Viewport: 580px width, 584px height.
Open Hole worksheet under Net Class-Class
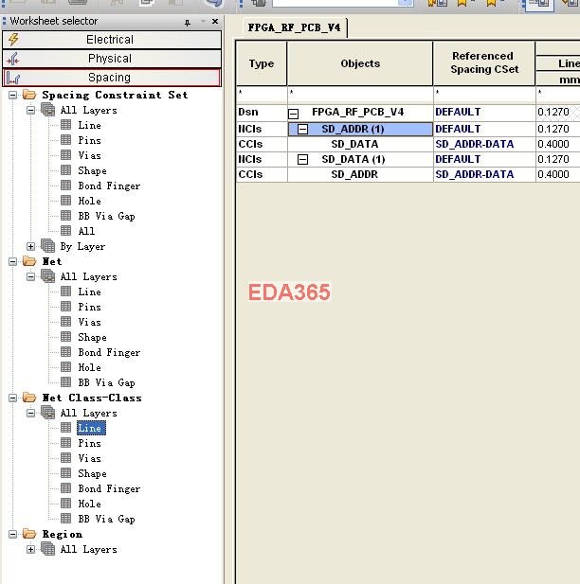[89, 504]
